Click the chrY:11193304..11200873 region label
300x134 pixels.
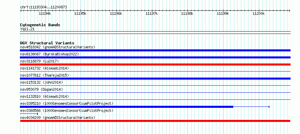coord(43,7)
